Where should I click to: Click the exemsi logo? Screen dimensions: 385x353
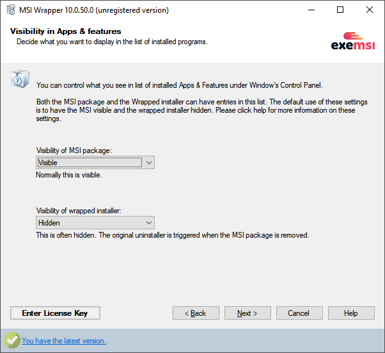pos(353,41)
